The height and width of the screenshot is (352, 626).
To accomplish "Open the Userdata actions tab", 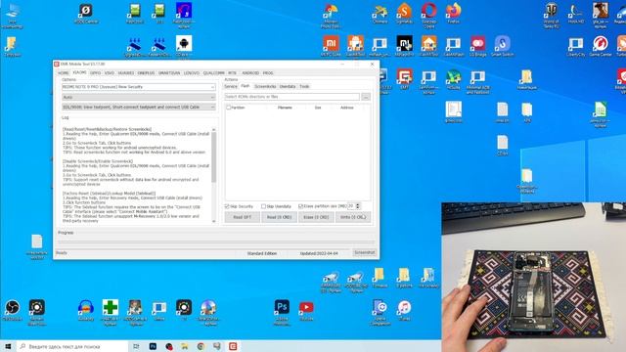I will [x=288, y=86].
